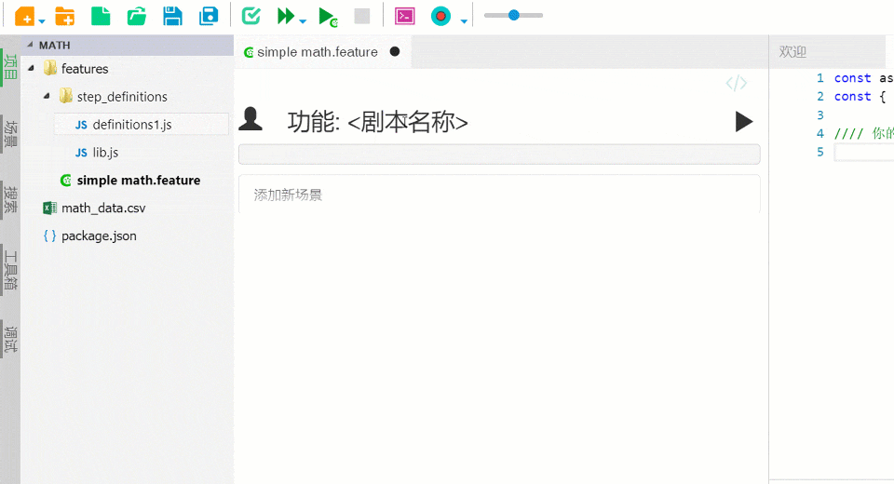The image size is (894, 484).
Task: Click the new folder toolbar icon
Action: pyautogui.click(x=64, y=16)
